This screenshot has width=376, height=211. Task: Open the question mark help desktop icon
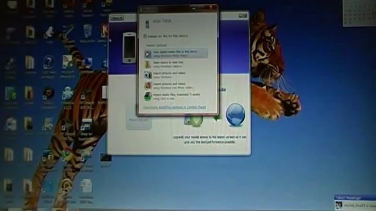tap(48, 66)
